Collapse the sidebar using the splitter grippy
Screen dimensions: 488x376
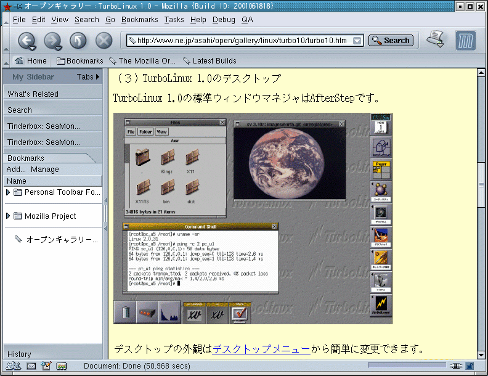coord(105,214)
